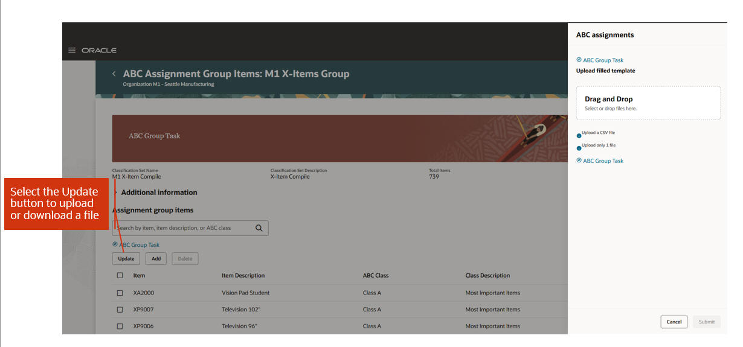
Task: Check the box for item XP9006
Action: (x=120, y=326)
